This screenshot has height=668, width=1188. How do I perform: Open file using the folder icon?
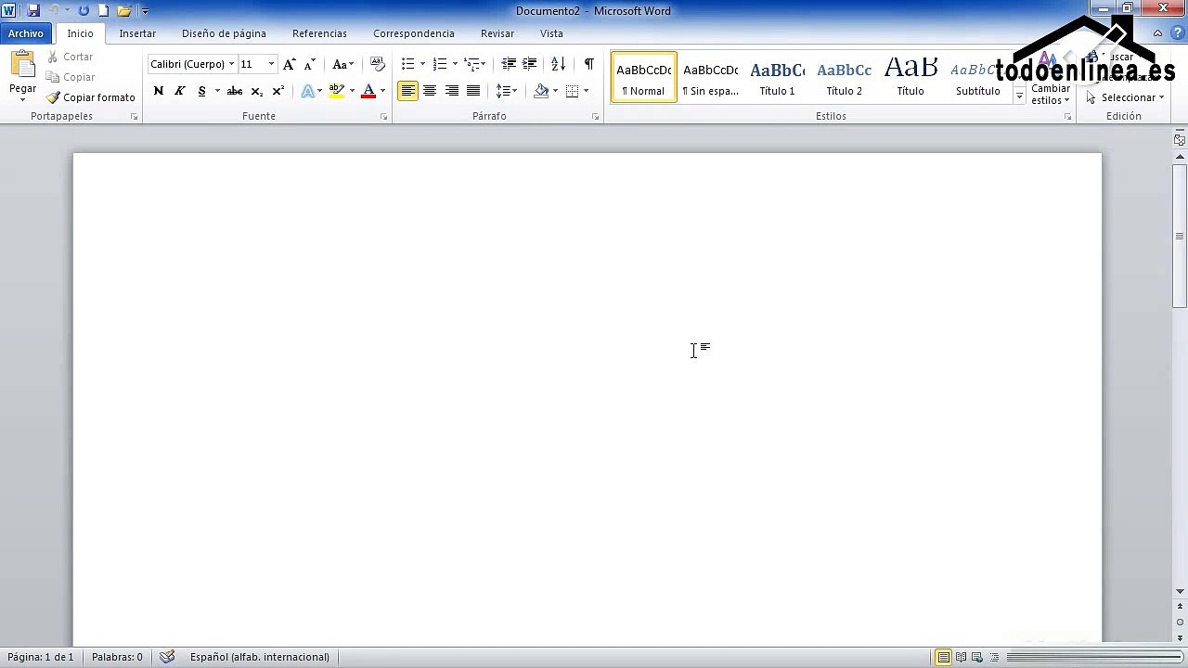pyautogui.click(x=123, y=10)
